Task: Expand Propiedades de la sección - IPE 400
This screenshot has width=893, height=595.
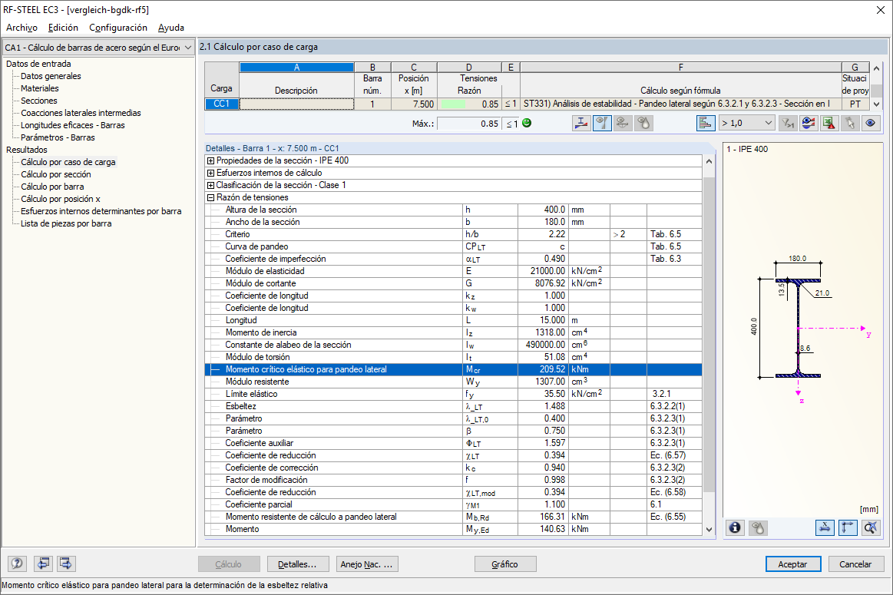Action: (210, 160)
